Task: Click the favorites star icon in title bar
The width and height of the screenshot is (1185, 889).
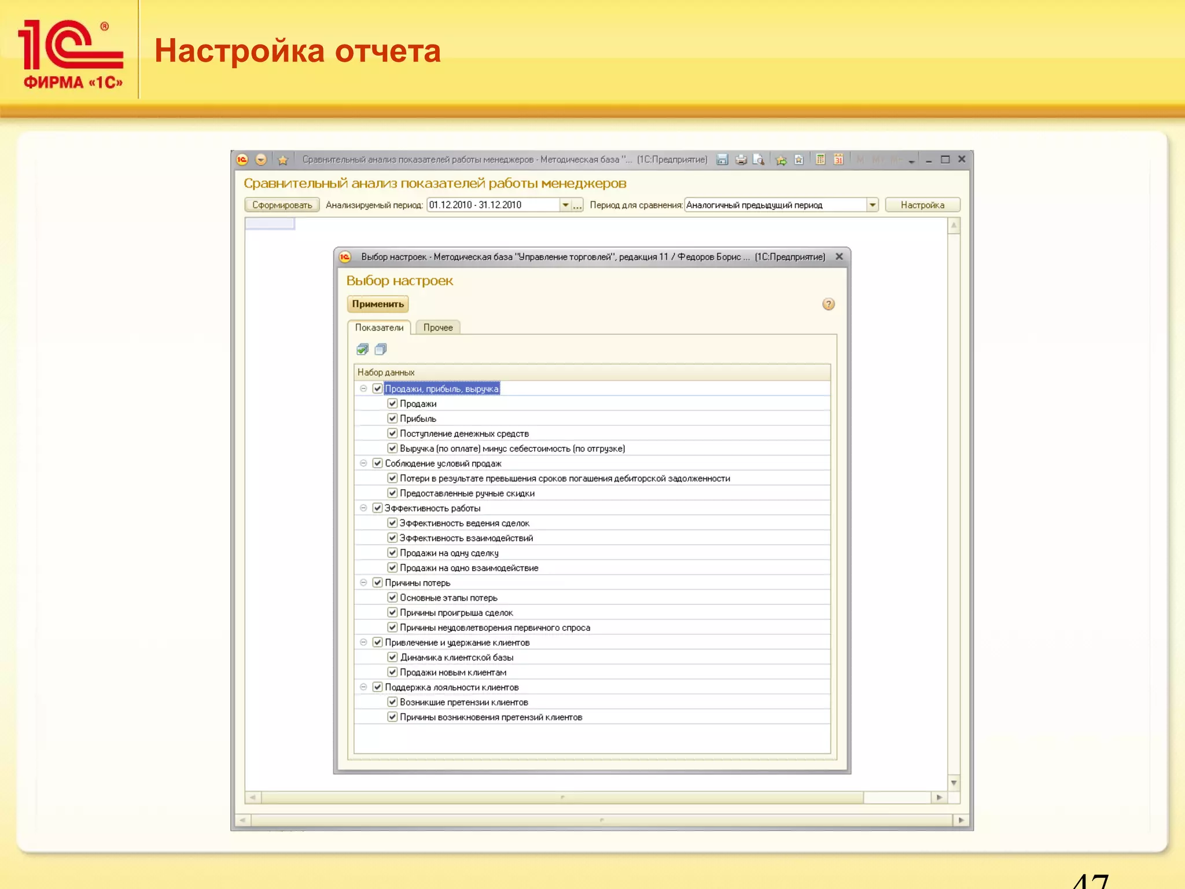Action: (x=283, y=160)
